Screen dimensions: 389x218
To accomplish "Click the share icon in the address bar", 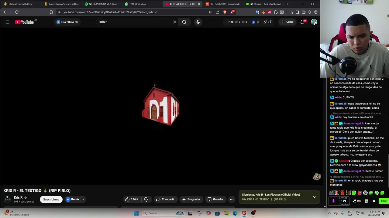I will click(x=218, y=12).
